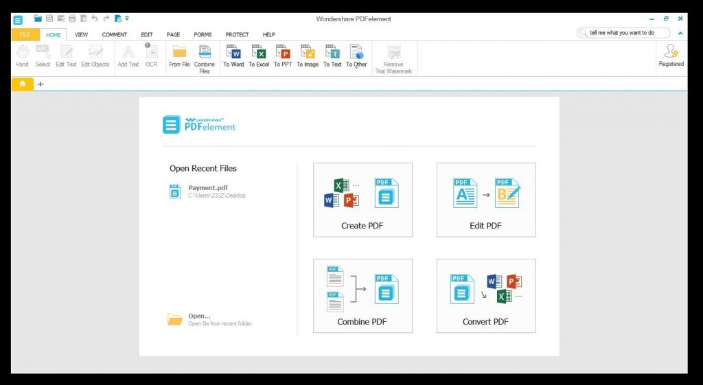Image resolution: width=703 pixels, height=385 pixels.
Task: Click Remove Trial Watermark button
Action: (393, 59)
